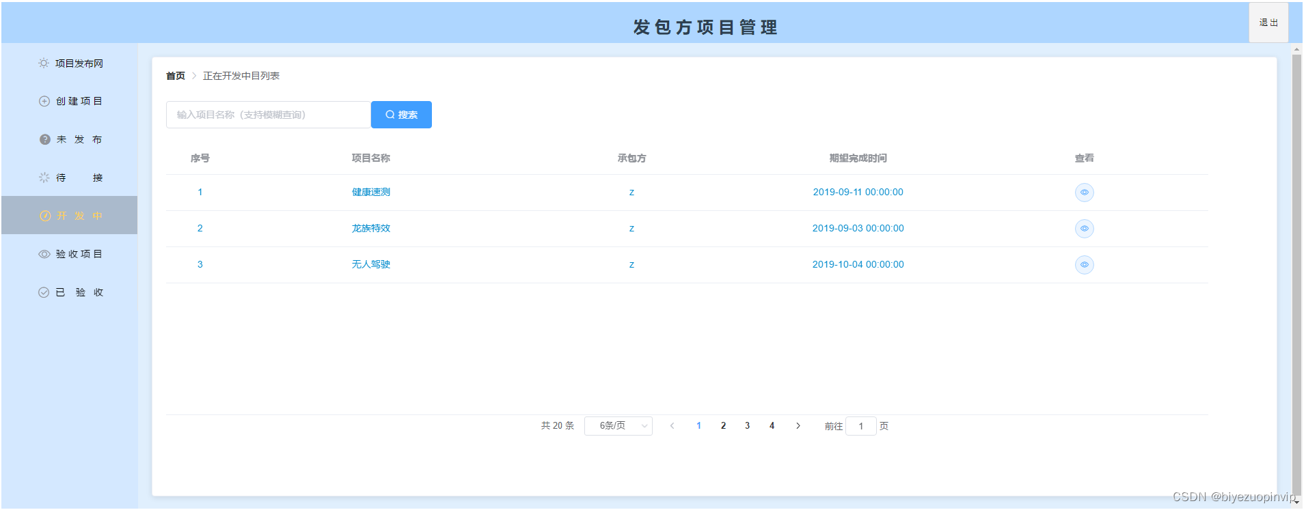View details of 龙族特效 via eye icon
This screenshot has height=510, width=1306.
1084,229
